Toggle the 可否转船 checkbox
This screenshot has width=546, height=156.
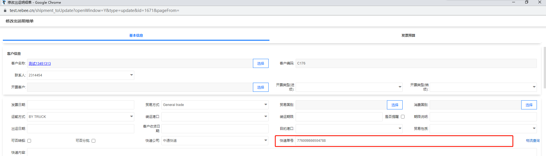click(x=29, y=141)
